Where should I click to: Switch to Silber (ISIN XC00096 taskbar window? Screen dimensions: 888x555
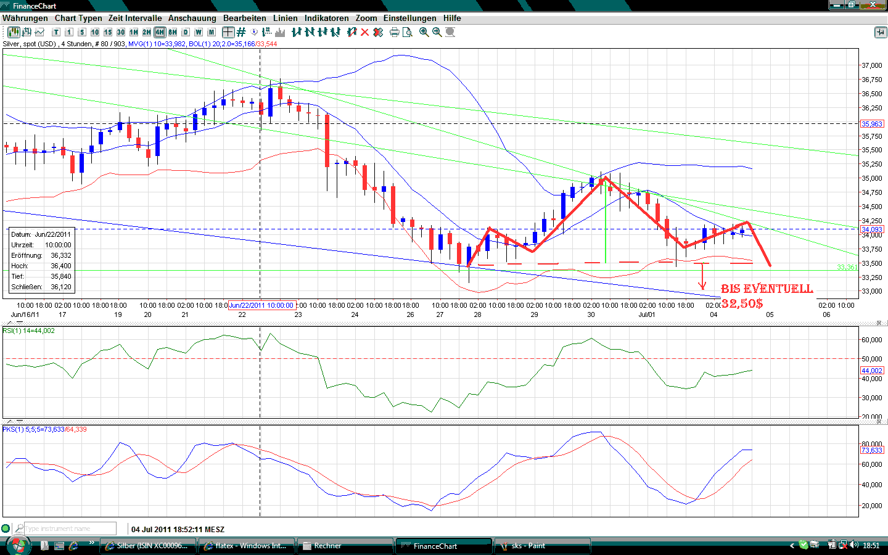click(148, 546)
